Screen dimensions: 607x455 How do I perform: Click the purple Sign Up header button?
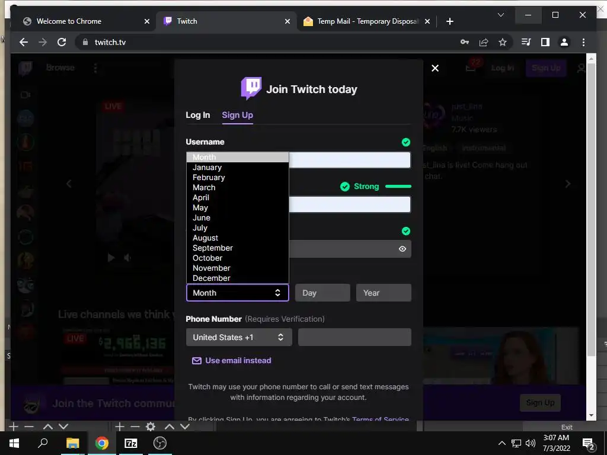pos(546,68)
